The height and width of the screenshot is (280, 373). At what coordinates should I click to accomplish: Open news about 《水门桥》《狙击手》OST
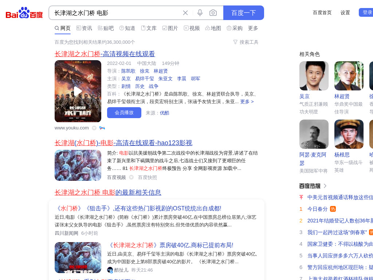138,209
